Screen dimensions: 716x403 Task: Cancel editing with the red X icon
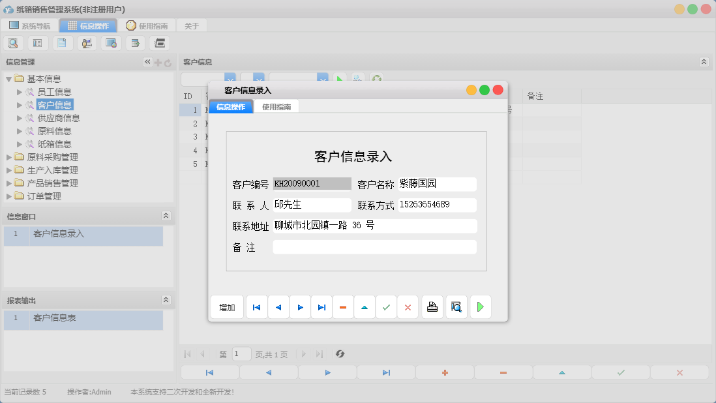(x=408, y=306)
